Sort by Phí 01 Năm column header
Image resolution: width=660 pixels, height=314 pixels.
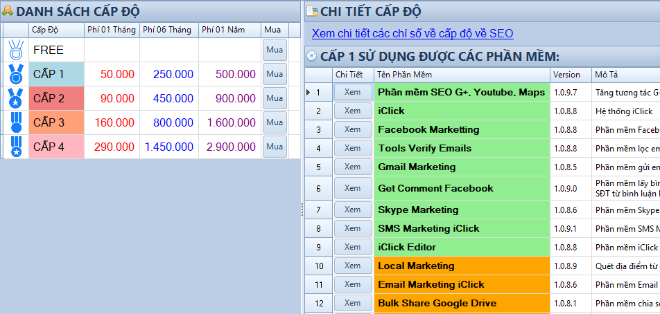[230, 30]
